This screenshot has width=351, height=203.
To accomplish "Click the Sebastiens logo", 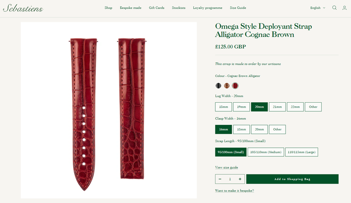I will [x=23, y=8].
